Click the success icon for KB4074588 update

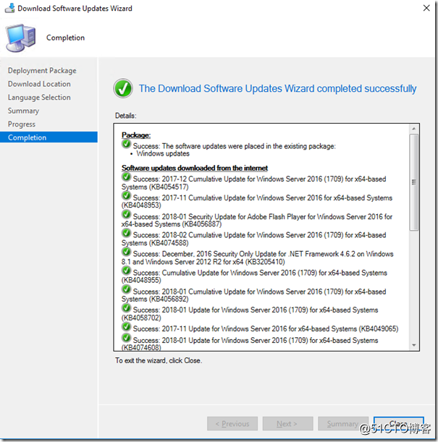click(126, 233)
